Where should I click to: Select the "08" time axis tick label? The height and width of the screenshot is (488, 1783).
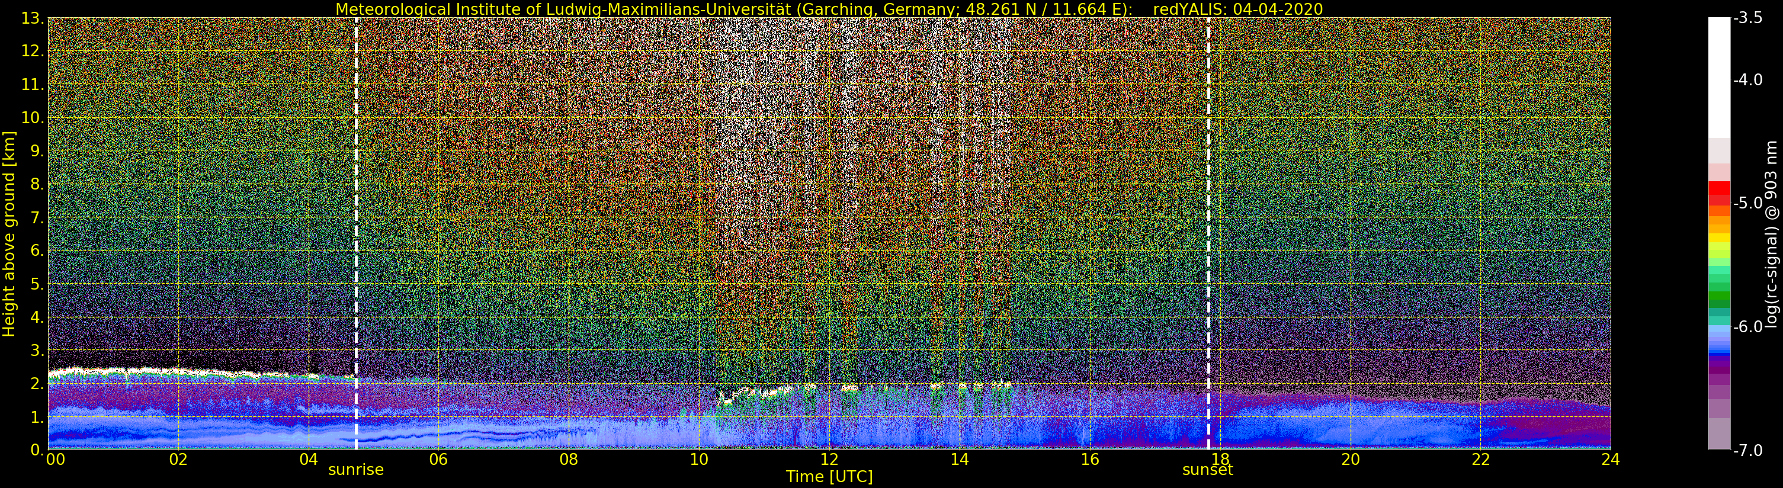569,459
